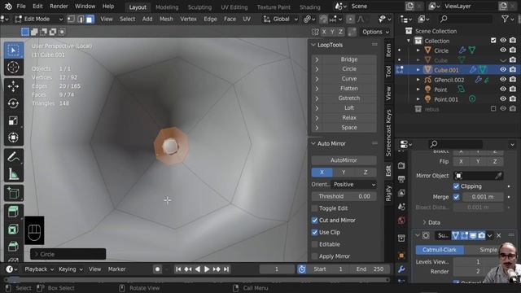Hide GPencil.002 in viewport
The width and height of the screenshot is (521, 293).
[503, 80]
